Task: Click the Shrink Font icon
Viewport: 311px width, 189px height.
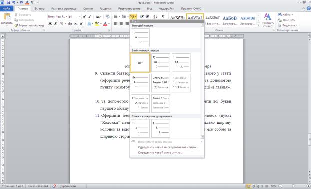Action: pyautogui.click(x=90, y=17)
